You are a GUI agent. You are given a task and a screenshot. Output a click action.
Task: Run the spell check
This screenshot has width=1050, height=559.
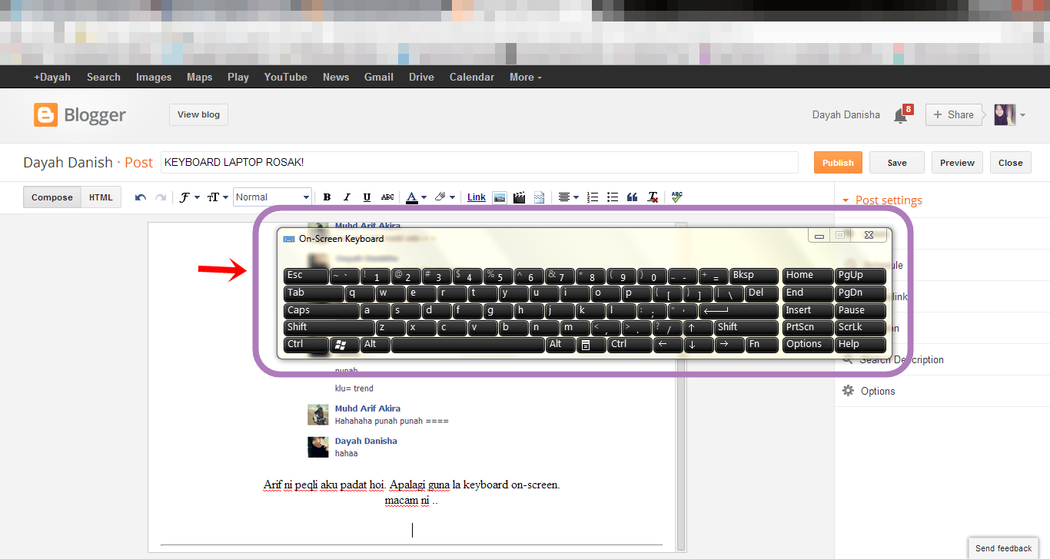[676, 197]
